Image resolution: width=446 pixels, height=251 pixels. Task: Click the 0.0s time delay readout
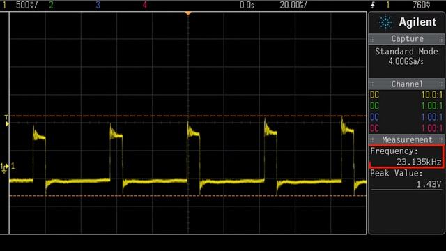tap(247, 5)
